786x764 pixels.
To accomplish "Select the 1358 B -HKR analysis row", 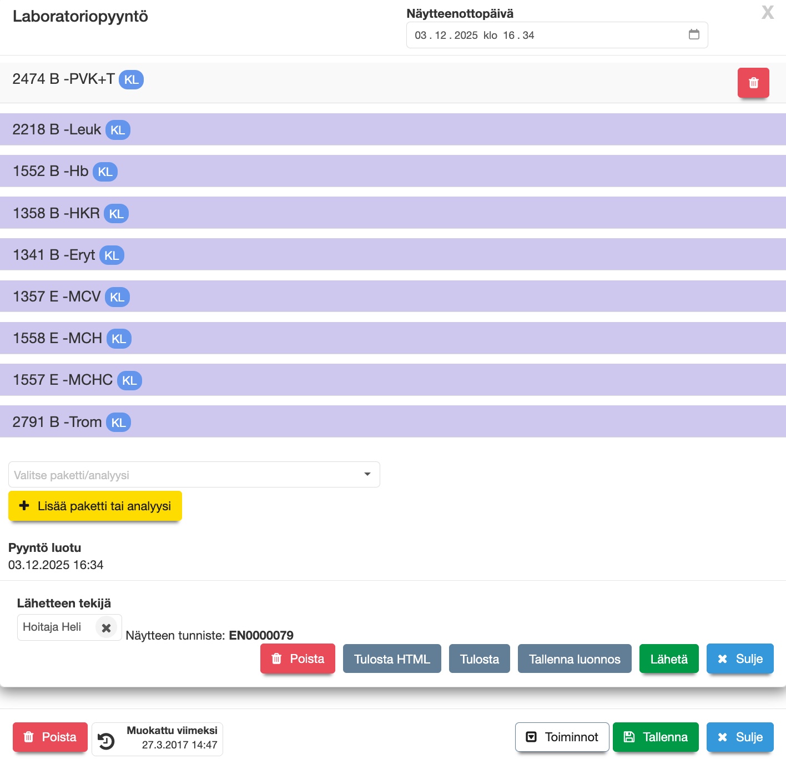I will coord(389,213).
